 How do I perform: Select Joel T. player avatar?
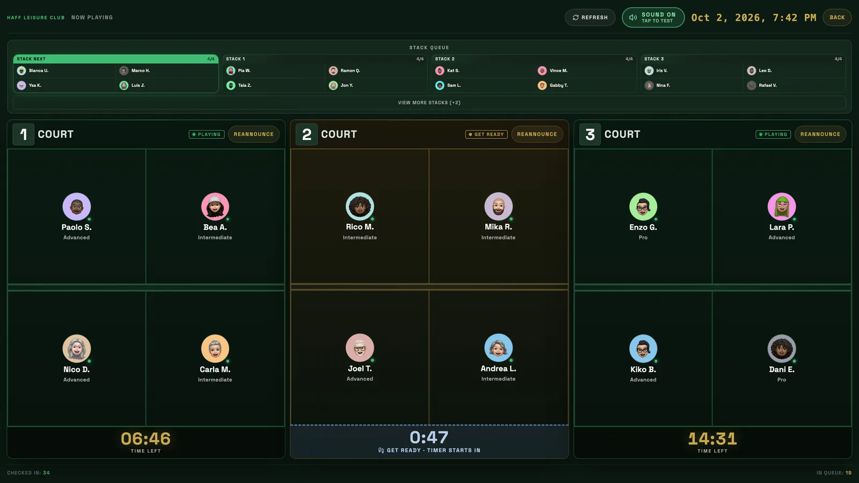(x=360, y=348)
